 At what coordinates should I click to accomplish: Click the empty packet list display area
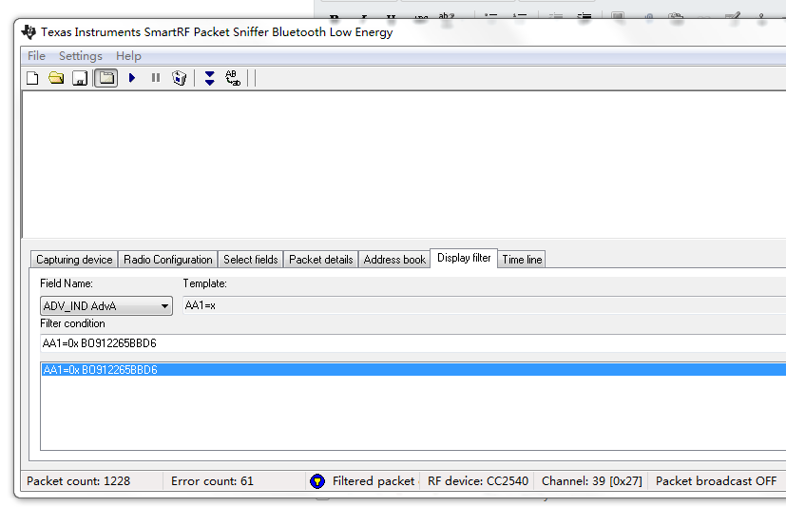click(x=404, y=165)
